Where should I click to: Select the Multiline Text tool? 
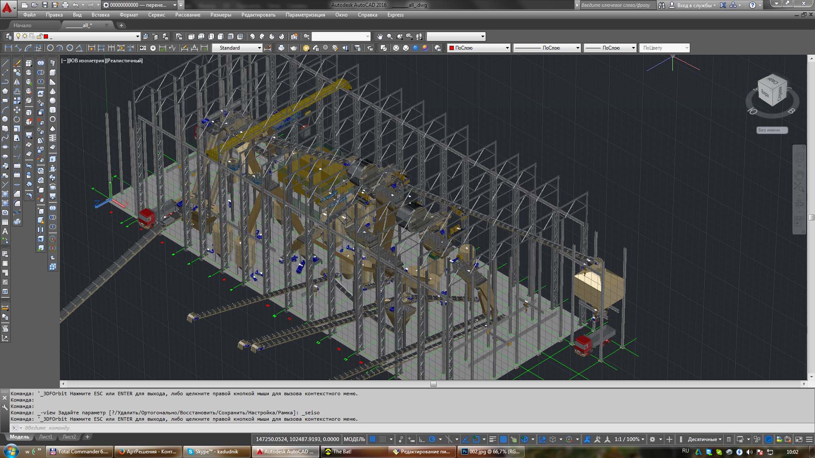click(x=5, y=231)
